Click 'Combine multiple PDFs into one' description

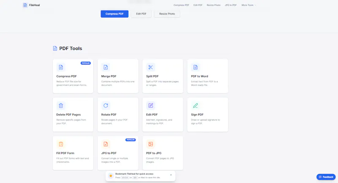(x=118, y=83)
